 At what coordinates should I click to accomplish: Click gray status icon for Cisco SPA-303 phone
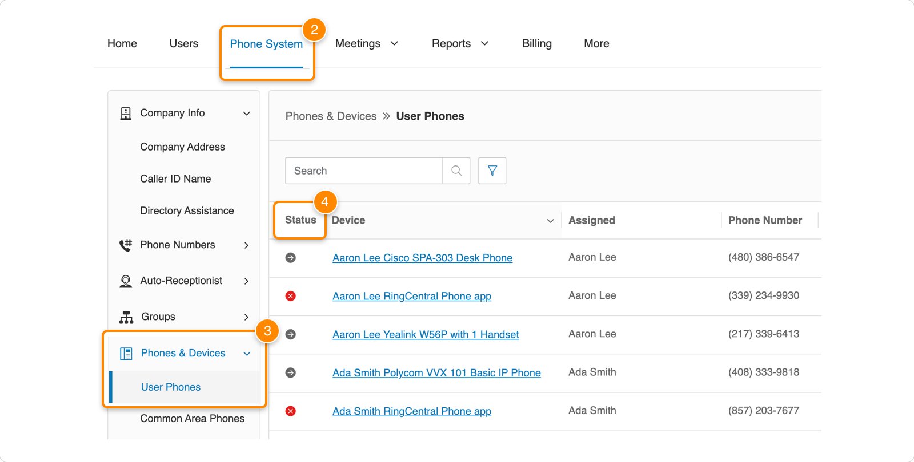[x=291, y=258]
